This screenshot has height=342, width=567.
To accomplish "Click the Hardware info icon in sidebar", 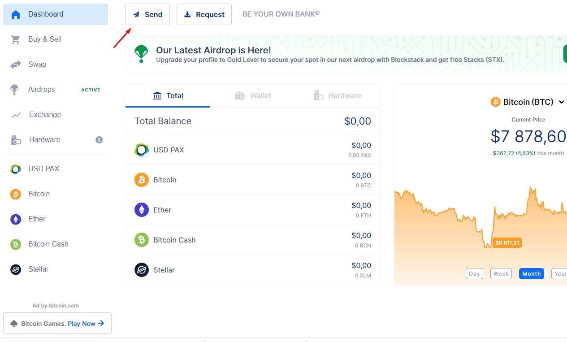I will [x=100, y=140].
